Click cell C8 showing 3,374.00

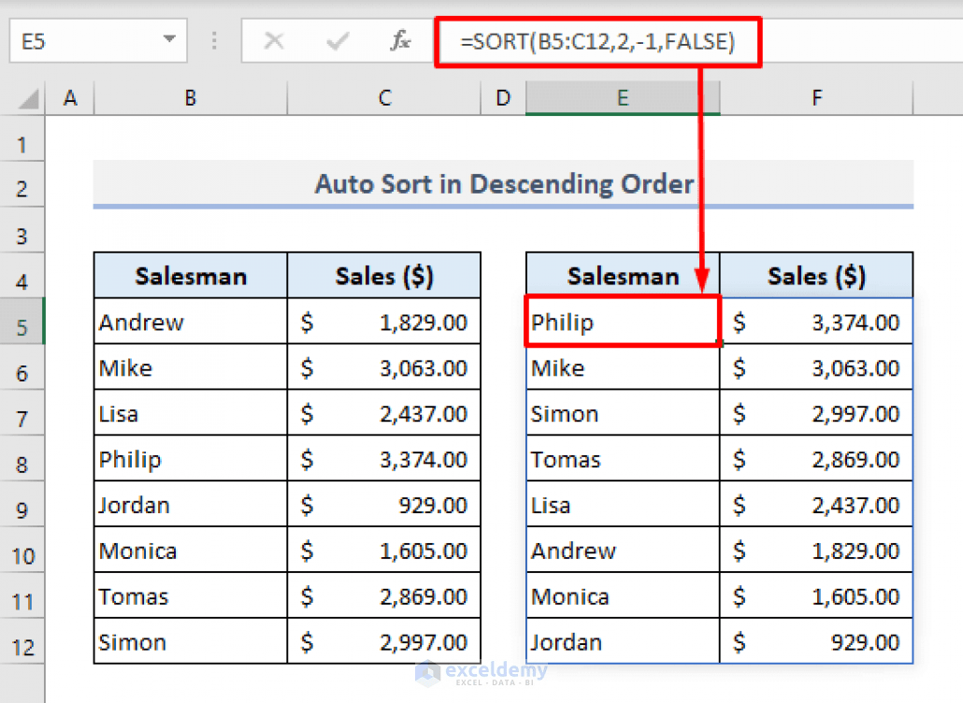384,458
